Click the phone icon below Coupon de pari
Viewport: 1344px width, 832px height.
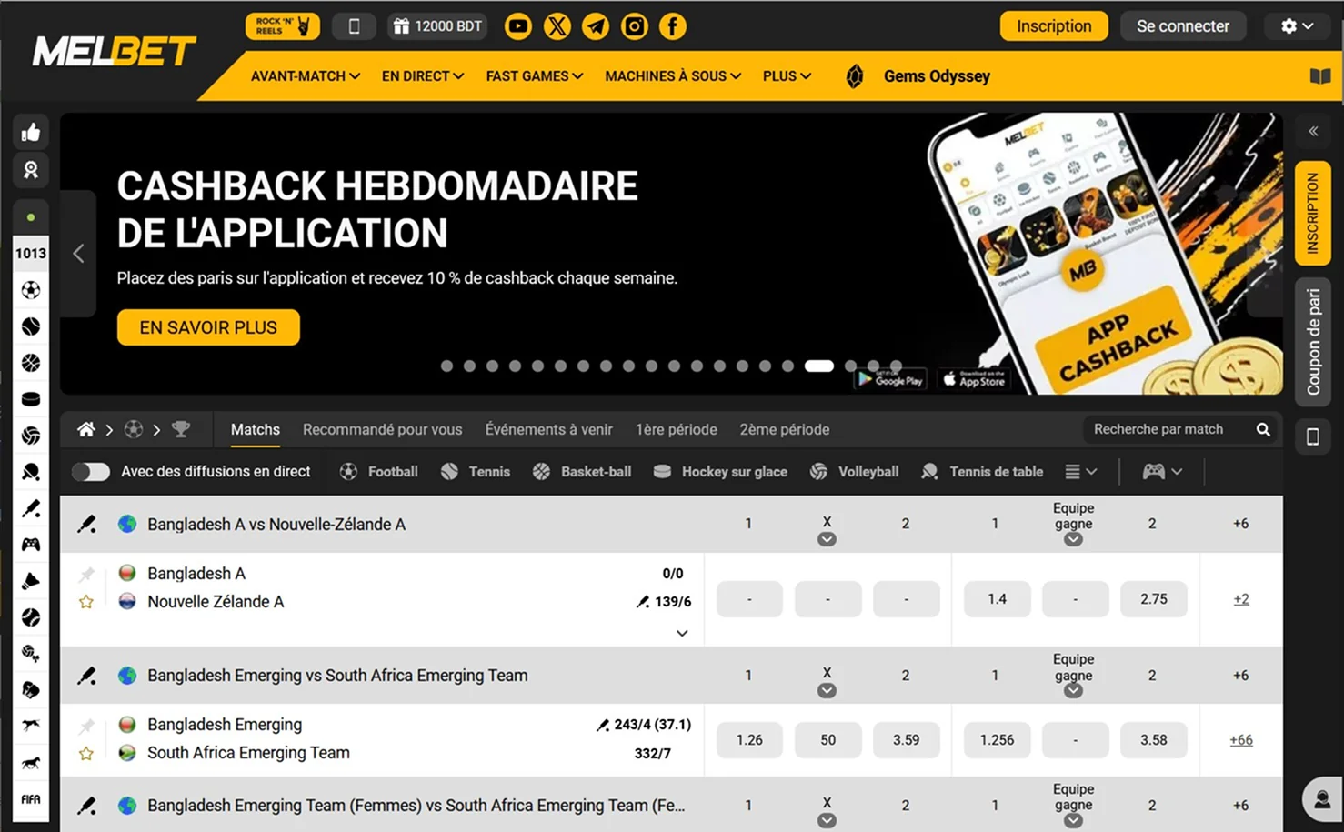(x=1313, y=437)
